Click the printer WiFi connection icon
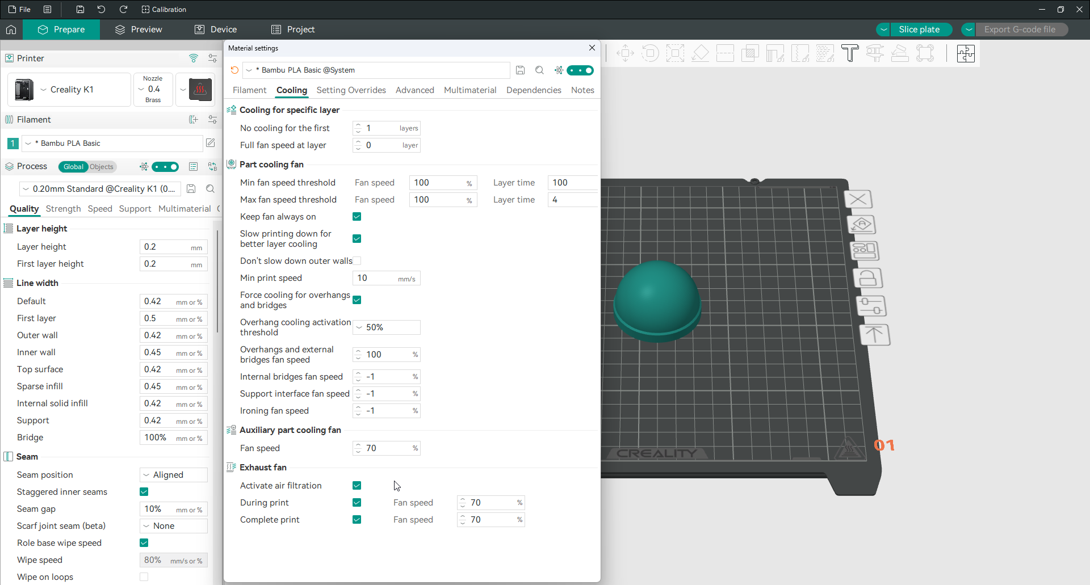Screen dimensions: 1090x585 pyautogui.click(x=194, y=58)
